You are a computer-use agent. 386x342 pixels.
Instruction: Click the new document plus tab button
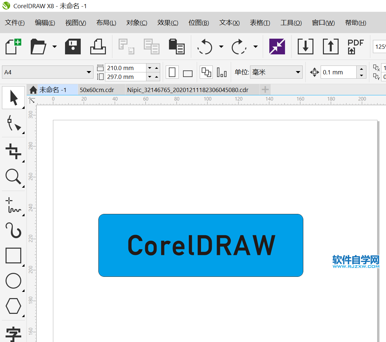click(x=265, y=89)
